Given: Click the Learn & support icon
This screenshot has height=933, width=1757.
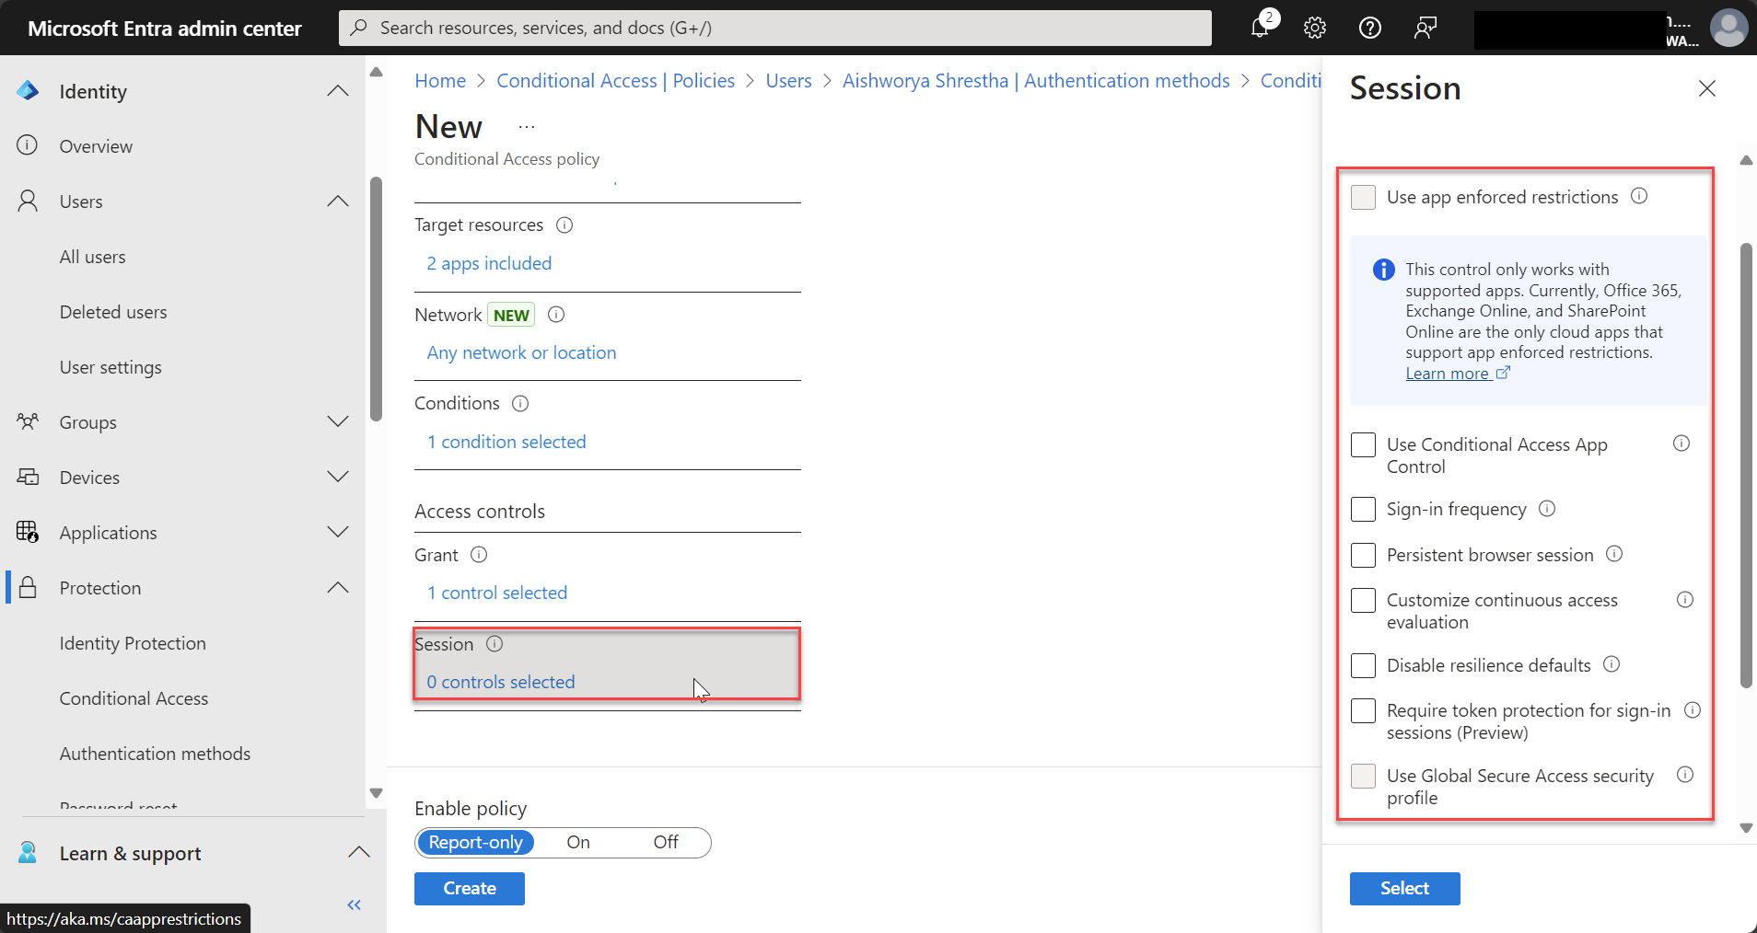Looking at the screenshot, I should click(28, 853).
